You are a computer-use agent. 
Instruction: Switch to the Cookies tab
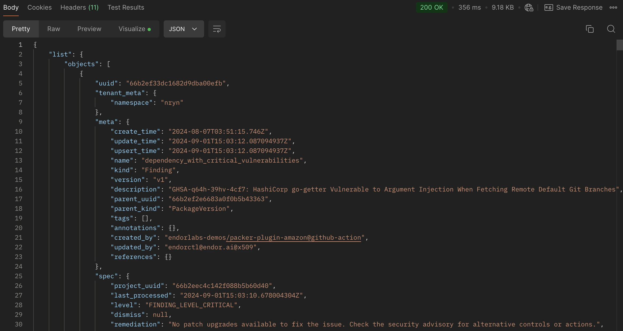tap(39, 7)
